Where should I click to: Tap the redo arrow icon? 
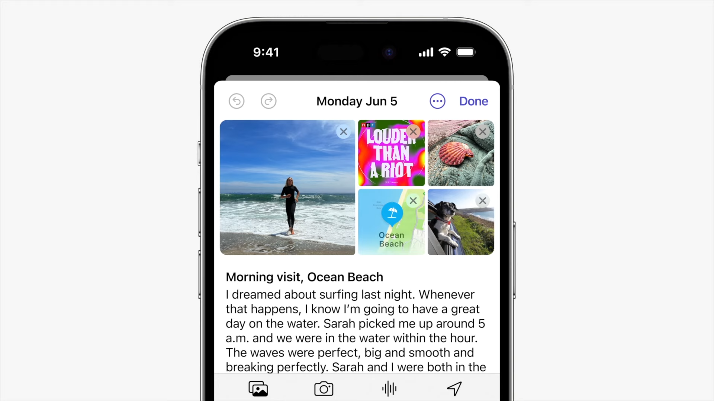[x=269, y=101]
